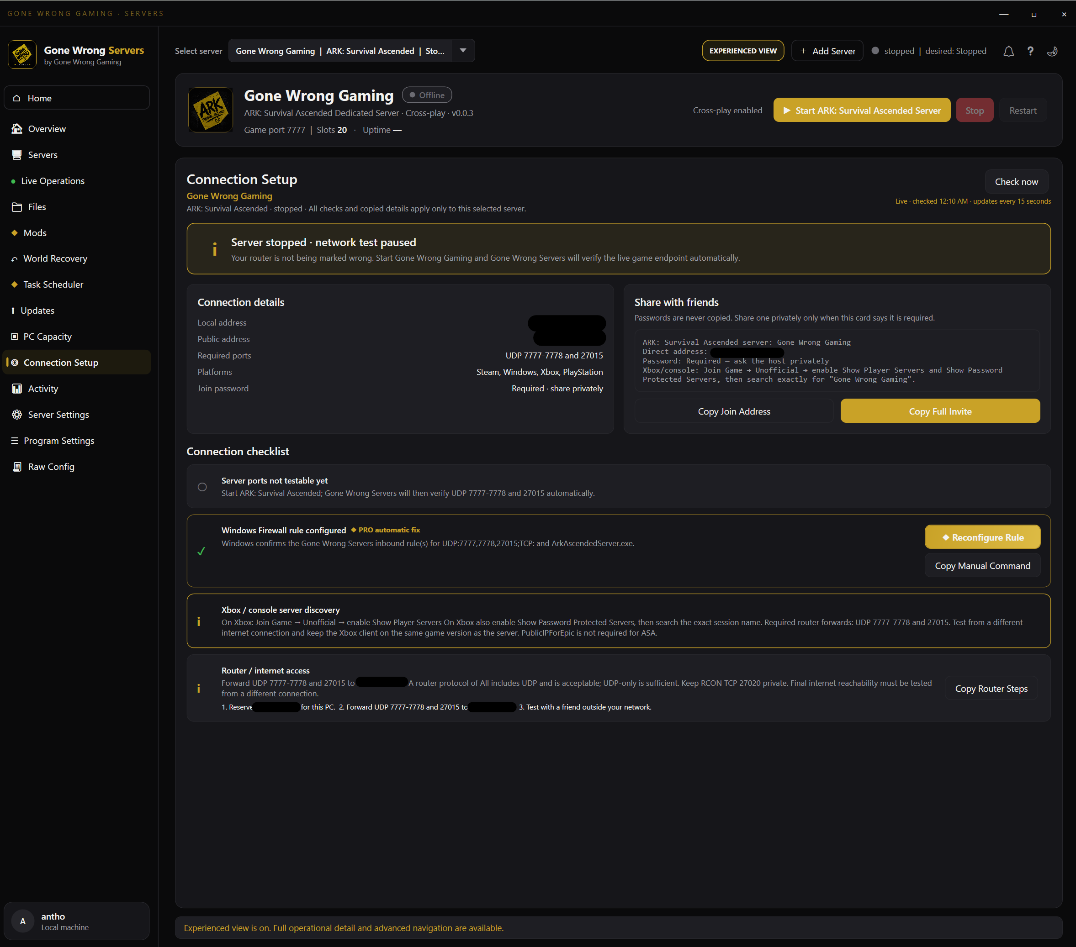Image resolution: width=1076 pixels, height=947 pixels.
Task: Click the Servers sidebar icon
Action: coord(17,155)
